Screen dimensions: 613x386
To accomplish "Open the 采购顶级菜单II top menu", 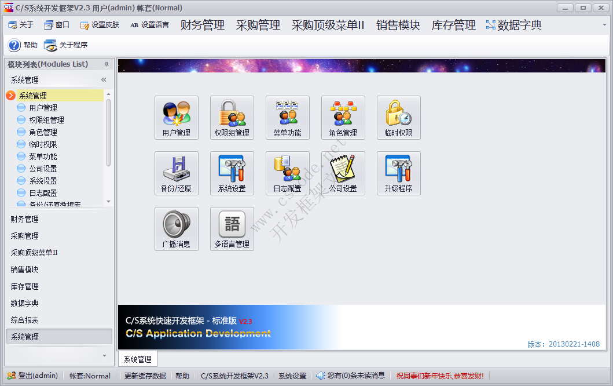I will (x=328, y=25).
